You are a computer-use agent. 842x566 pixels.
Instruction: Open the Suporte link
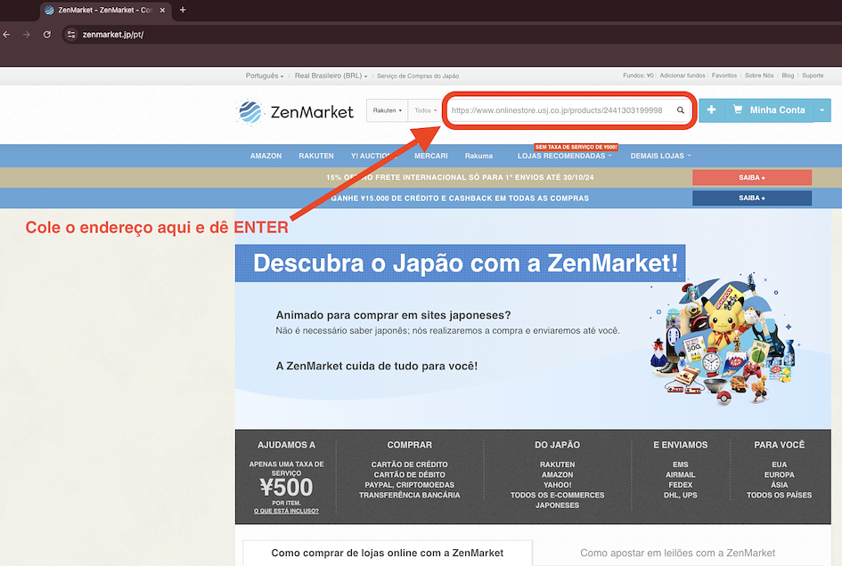coord(813,76)
